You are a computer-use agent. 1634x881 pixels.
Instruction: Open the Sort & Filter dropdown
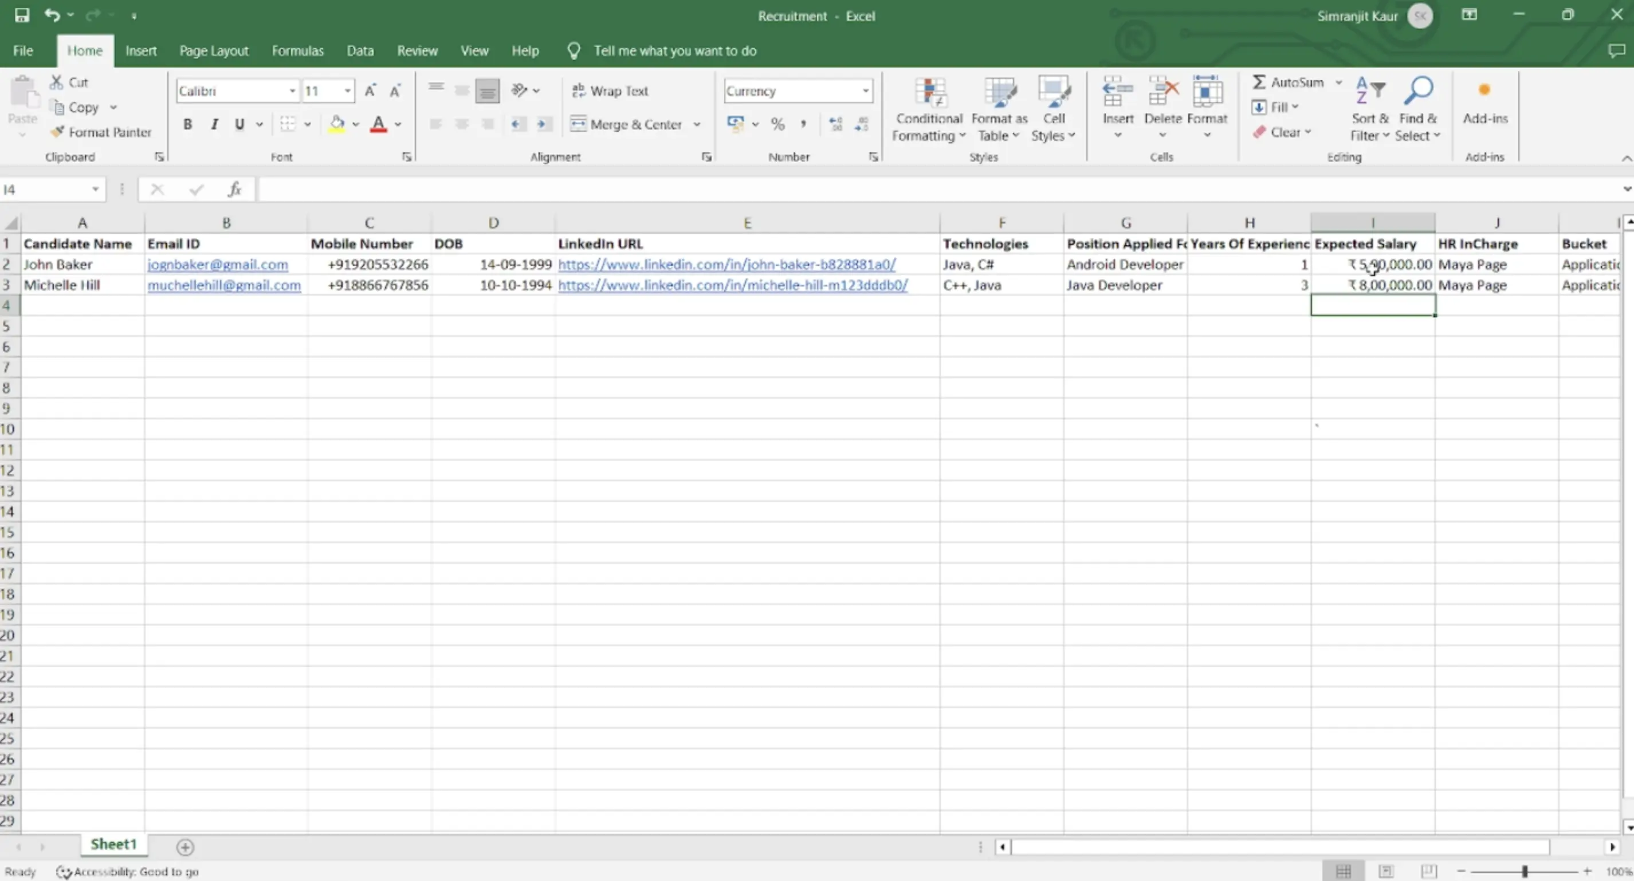(x=1369, y=109)
